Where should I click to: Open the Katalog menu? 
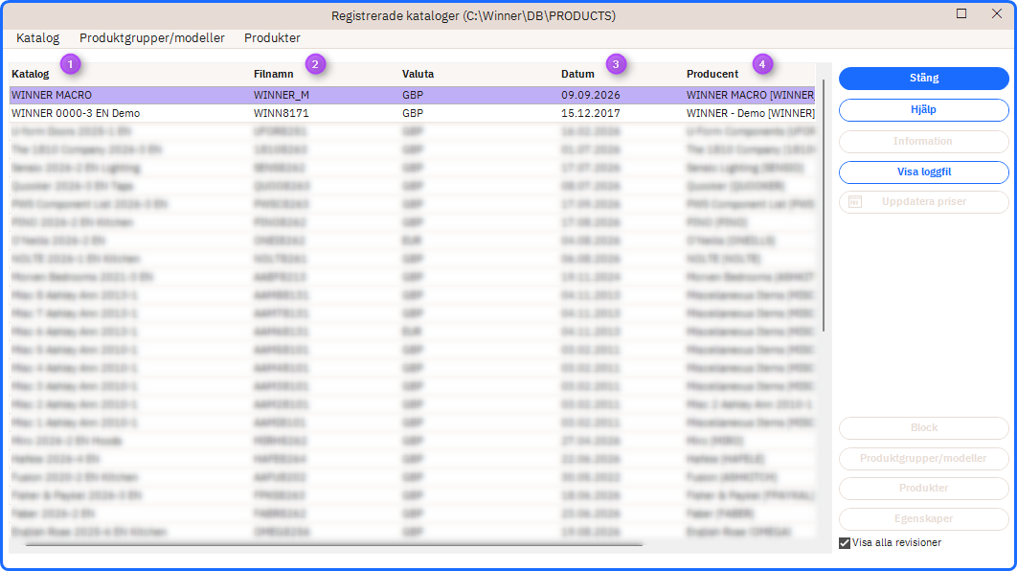(37, 37)
